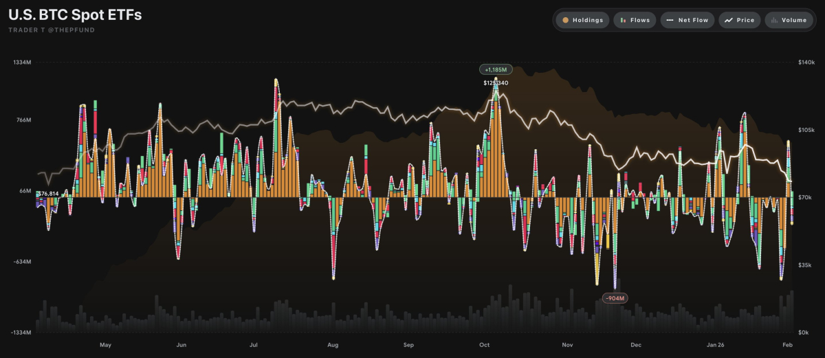Click the $125,340 price peak label

(x=496, y=83)
